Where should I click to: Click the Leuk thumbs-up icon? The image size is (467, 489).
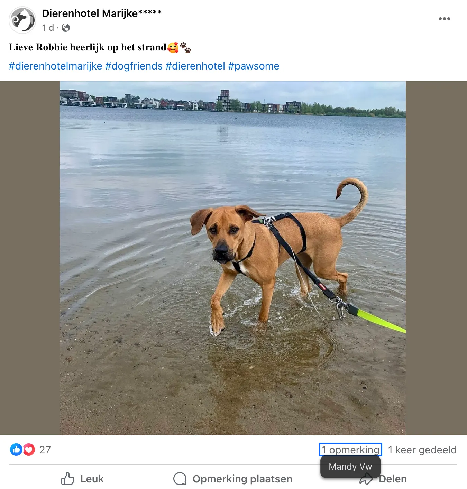68,479
